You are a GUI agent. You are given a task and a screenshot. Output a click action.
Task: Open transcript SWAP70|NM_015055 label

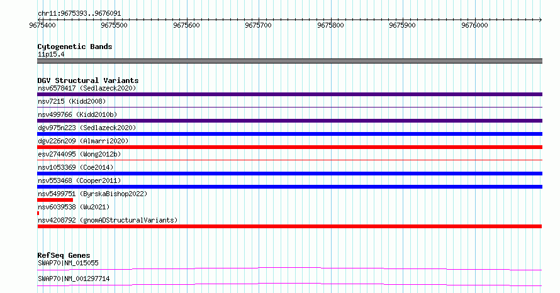[68, 263]
